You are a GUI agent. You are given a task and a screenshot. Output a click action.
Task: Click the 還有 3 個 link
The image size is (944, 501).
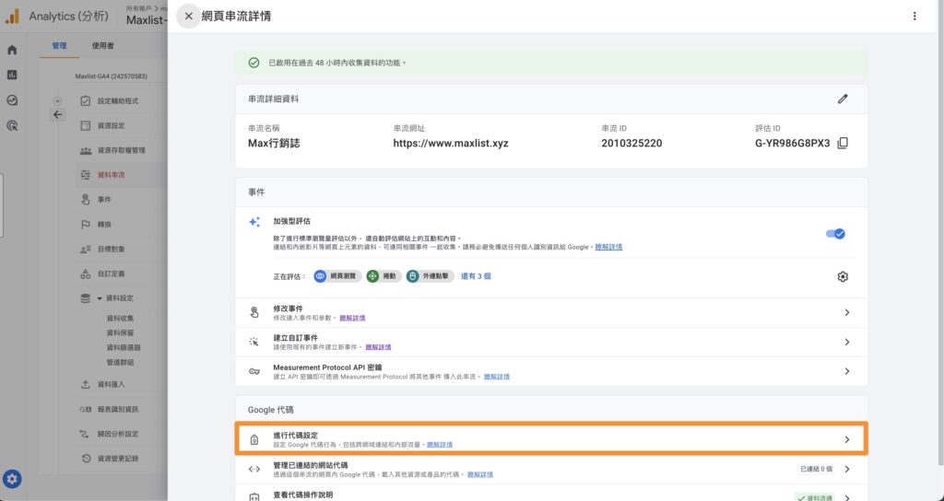476,276
